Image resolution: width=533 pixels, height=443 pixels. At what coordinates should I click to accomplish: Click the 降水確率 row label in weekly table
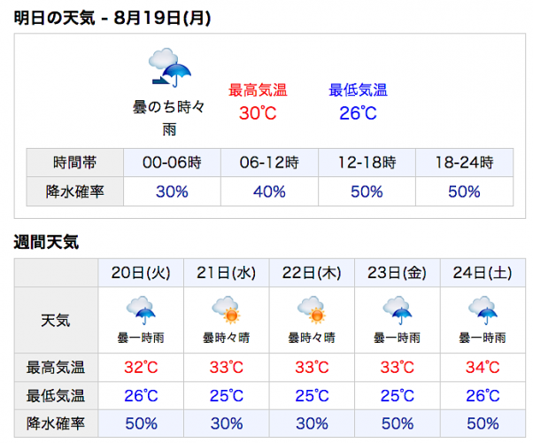(56, 424)
